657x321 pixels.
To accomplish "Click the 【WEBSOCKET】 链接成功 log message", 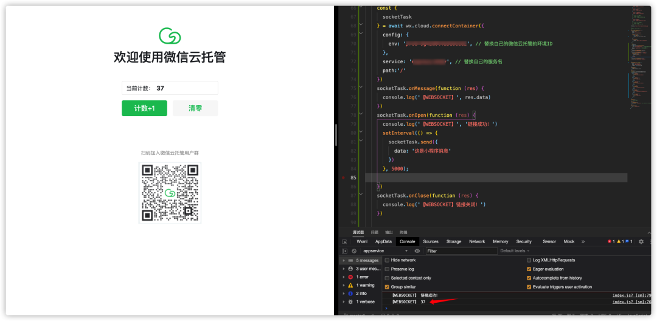I will 414,295.
